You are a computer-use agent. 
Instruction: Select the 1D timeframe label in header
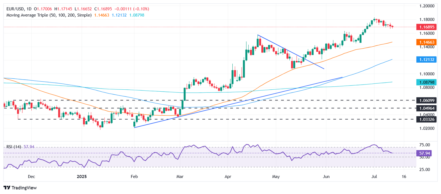tap(29, 9)
